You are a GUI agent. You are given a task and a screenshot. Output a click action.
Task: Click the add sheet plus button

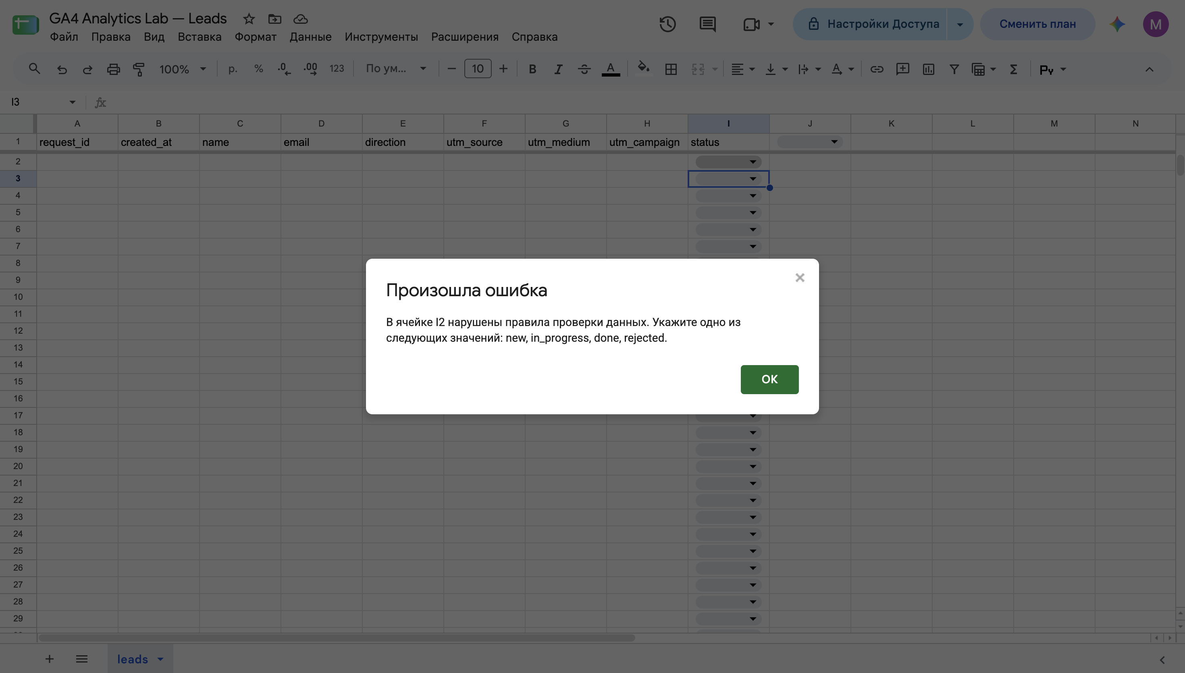(x=50, y=659)
